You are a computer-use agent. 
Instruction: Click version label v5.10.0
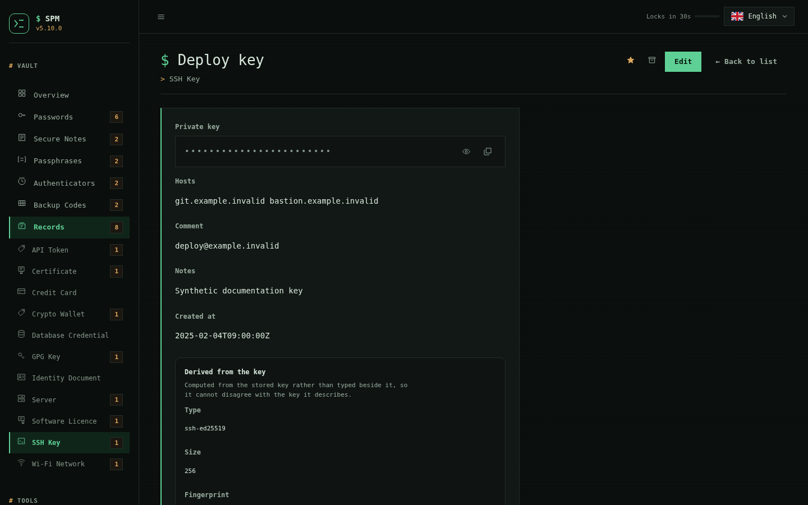point(49,28)
